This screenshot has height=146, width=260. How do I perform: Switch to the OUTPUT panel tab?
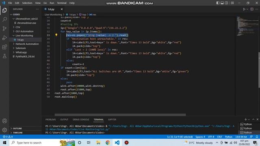click(x=64, y=120)
